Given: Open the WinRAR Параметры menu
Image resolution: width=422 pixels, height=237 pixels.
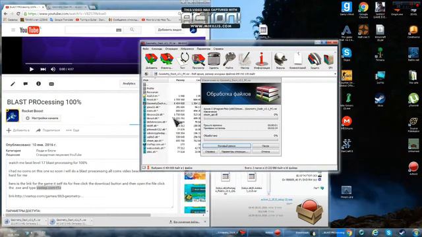Looking at the screenshot, I should [x=203, y=49].
